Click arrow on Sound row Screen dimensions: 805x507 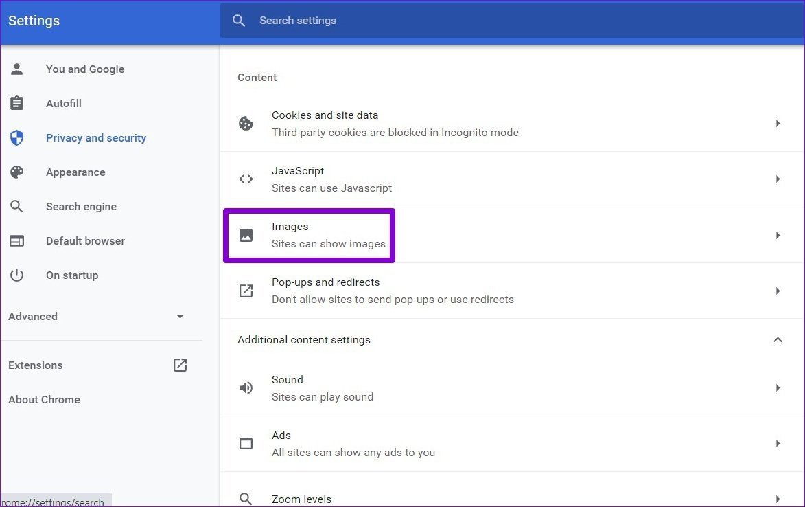click(778, 388)
